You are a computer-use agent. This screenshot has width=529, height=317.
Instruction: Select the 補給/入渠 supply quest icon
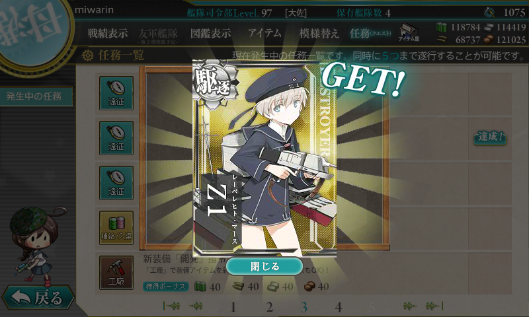pyautogui.click(x=116, y=228)
